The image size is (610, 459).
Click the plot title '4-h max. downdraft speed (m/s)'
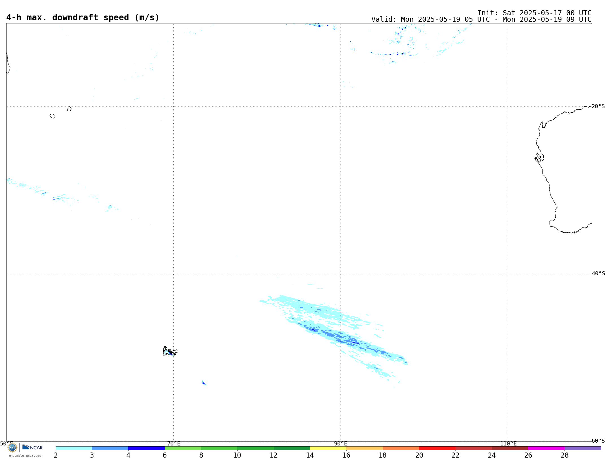click(83, 18)
